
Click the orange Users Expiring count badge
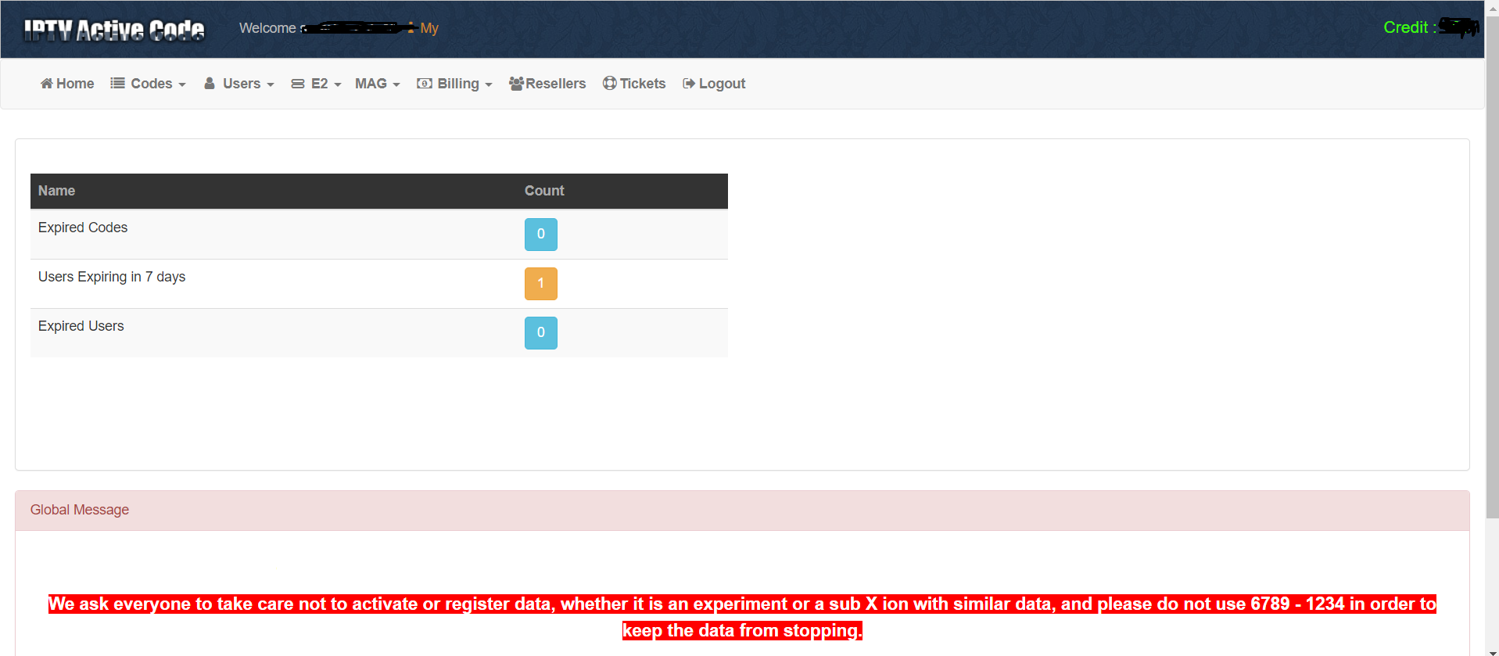(x=540, y=284)
